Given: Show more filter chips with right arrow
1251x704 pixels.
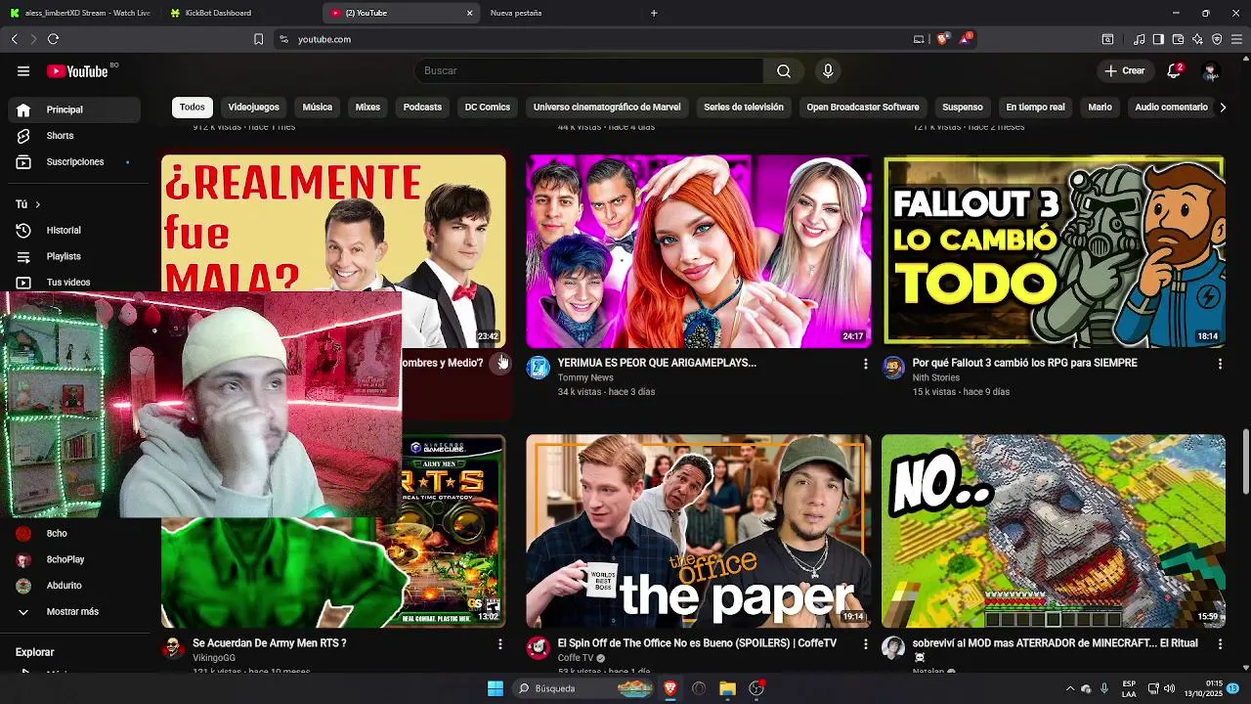Looking at the screenshot, I should coord(1222,108).
